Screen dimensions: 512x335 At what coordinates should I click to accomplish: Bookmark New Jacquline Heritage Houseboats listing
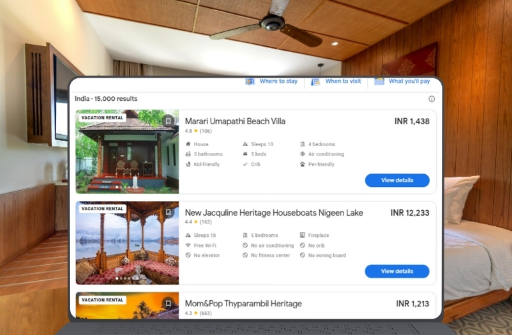pos(168,212)
